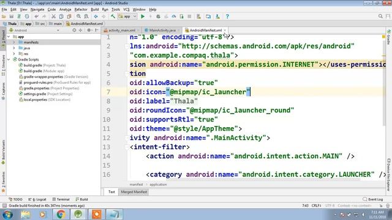Screen dimensions: 392x220
Task: Click the Navigate Forward arrow icon
Action: pos(104,16)
